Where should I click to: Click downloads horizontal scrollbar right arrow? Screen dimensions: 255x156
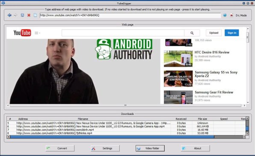click(244, 137)
